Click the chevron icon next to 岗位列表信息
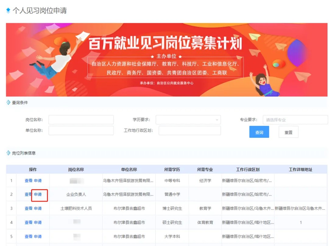The image size is (329, 246). [x=8, y=153]
